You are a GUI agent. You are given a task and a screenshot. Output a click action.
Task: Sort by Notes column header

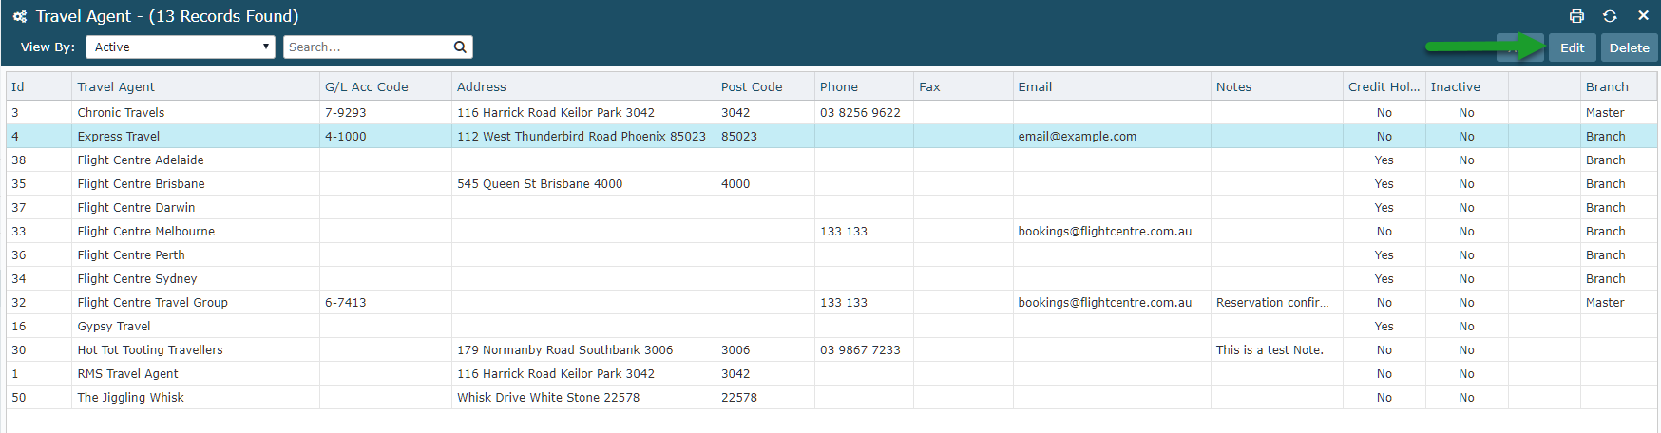1277,86
